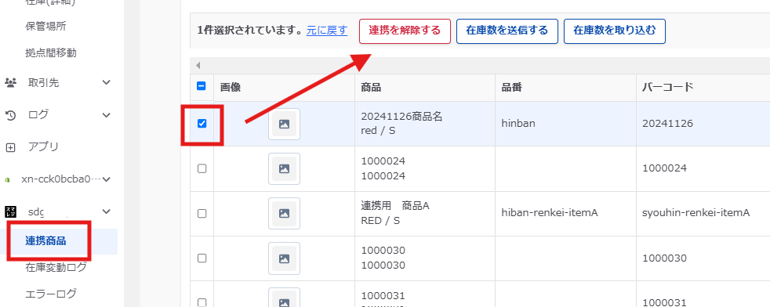Click the barcode cell 1000024
The image size is (770, 307).
point(703,168)
